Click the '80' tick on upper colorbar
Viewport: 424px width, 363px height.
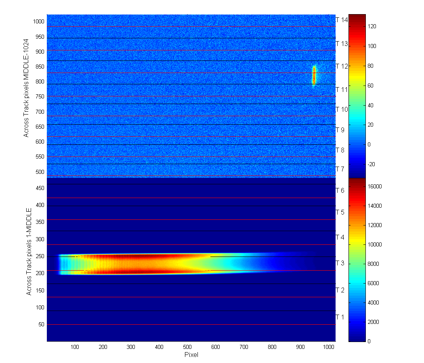point(371,66)
